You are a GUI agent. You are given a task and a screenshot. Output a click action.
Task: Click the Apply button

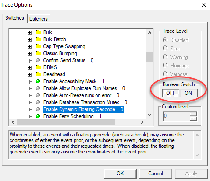[191, 174]
